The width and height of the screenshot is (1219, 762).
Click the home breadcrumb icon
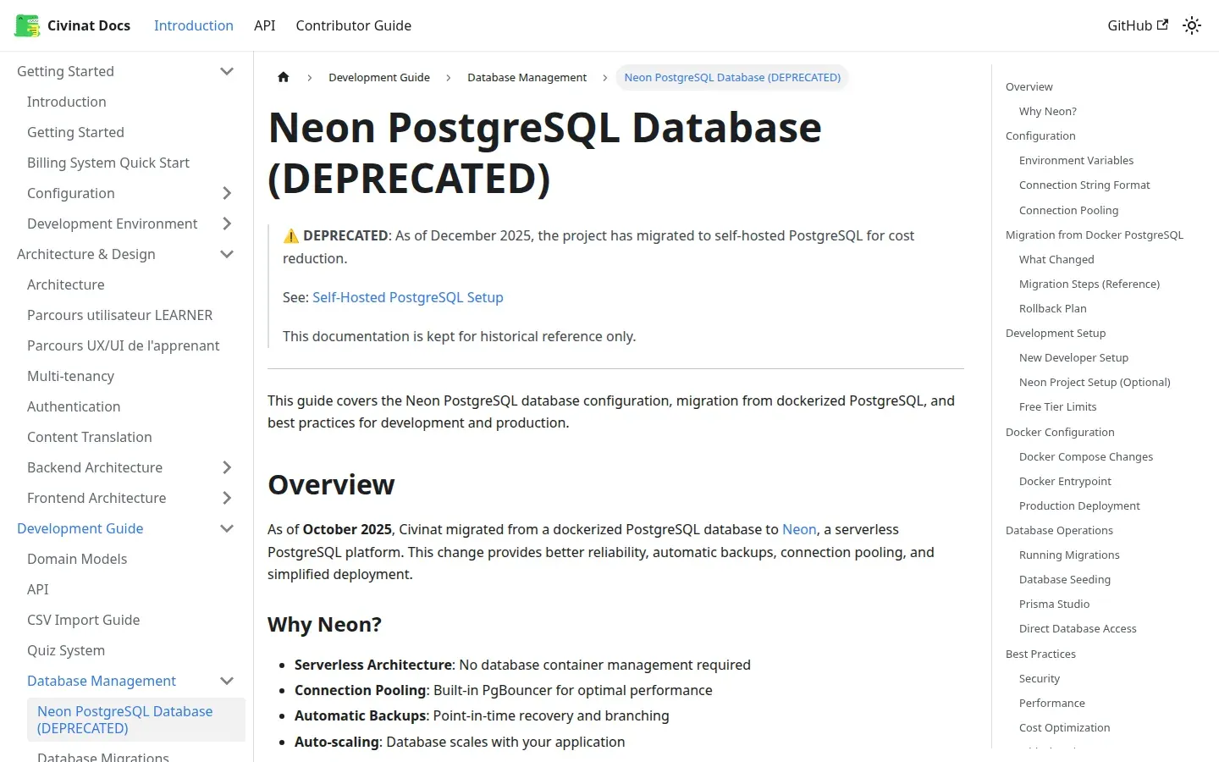(x=284, y=77)
